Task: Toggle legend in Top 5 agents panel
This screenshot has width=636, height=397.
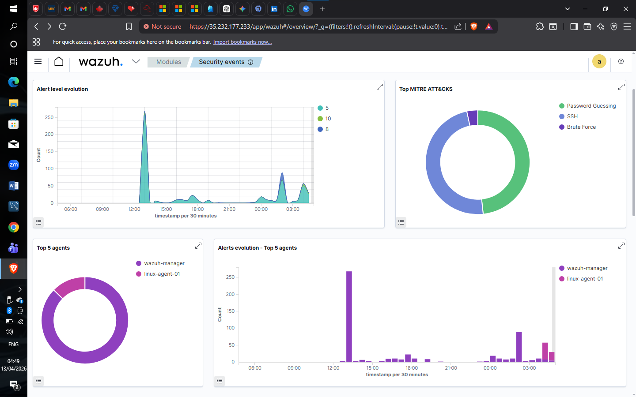Action: [x=39, y=381]
